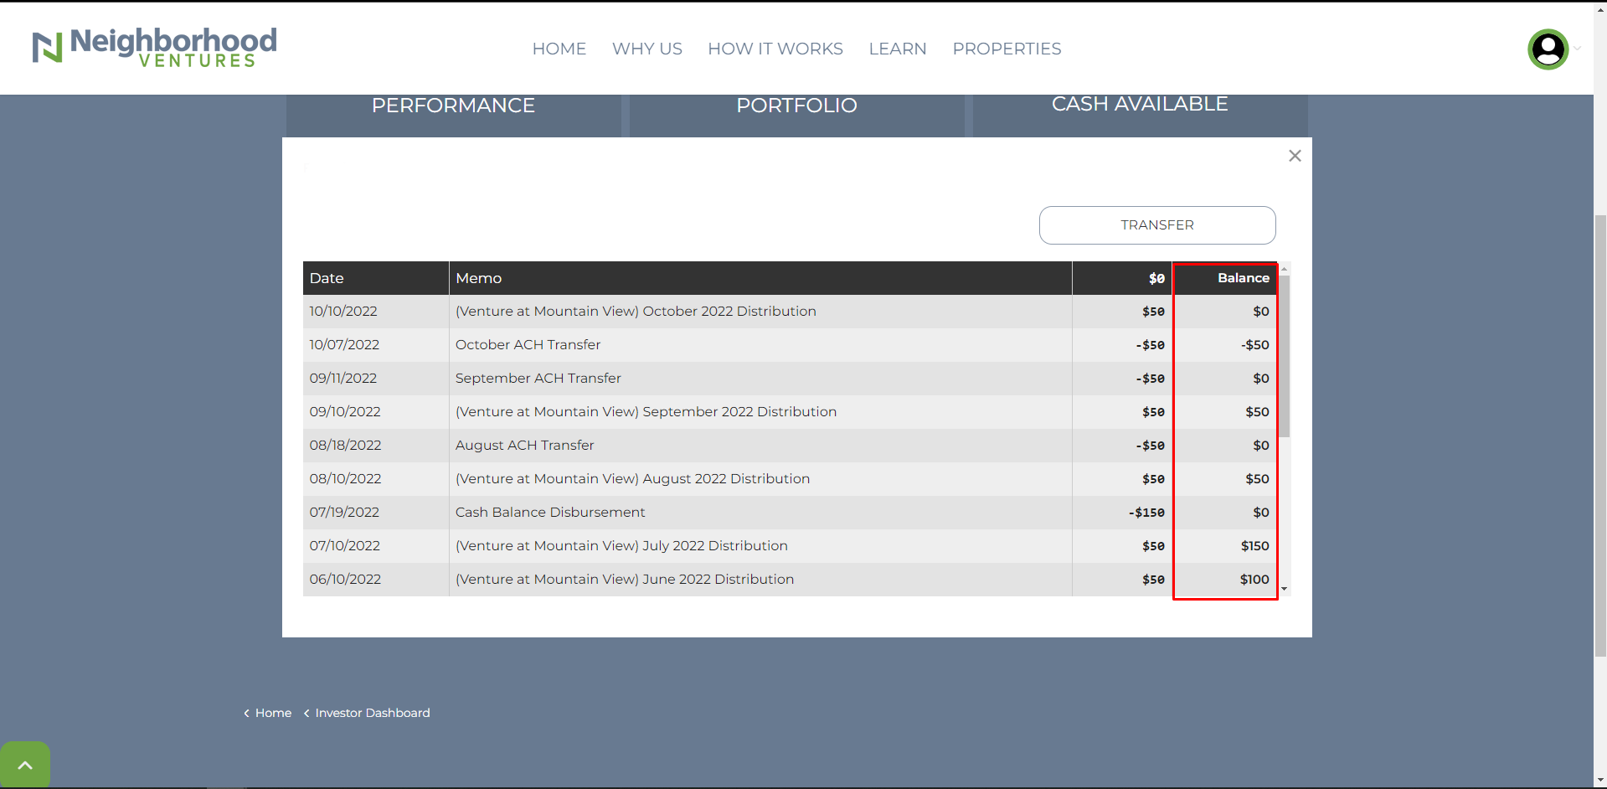Viewport: 1607px width, 789px height.
Task: Select the LEARN navigation link
Action: pyautogui.click(x=897, y=49)
